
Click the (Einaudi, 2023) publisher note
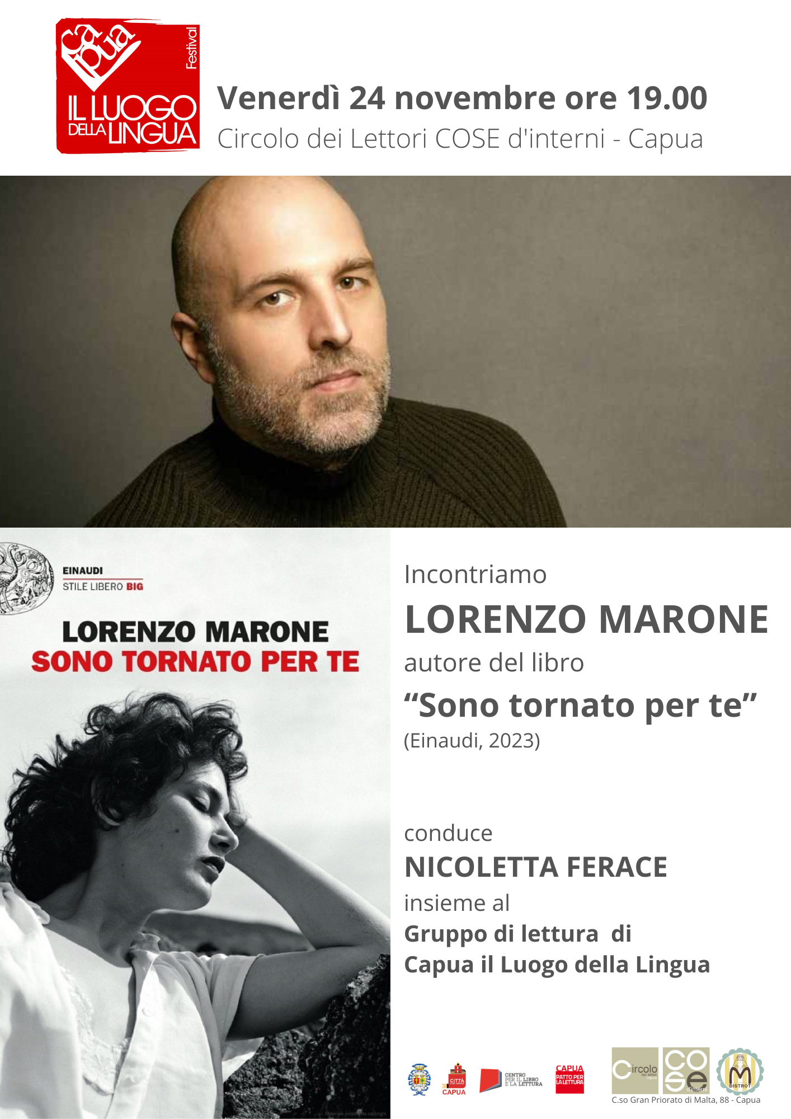(x=472, y=740)
